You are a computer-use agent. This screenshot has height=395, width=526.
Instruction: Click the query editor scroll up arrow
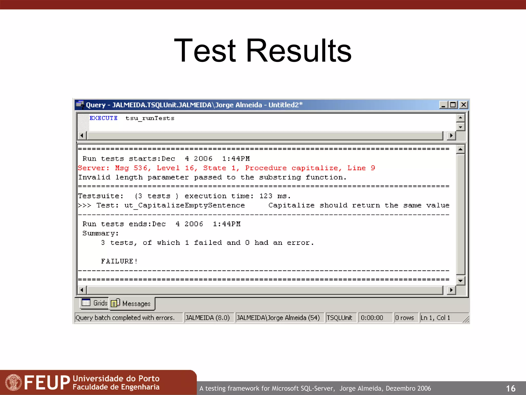click(x=461, y=118)
